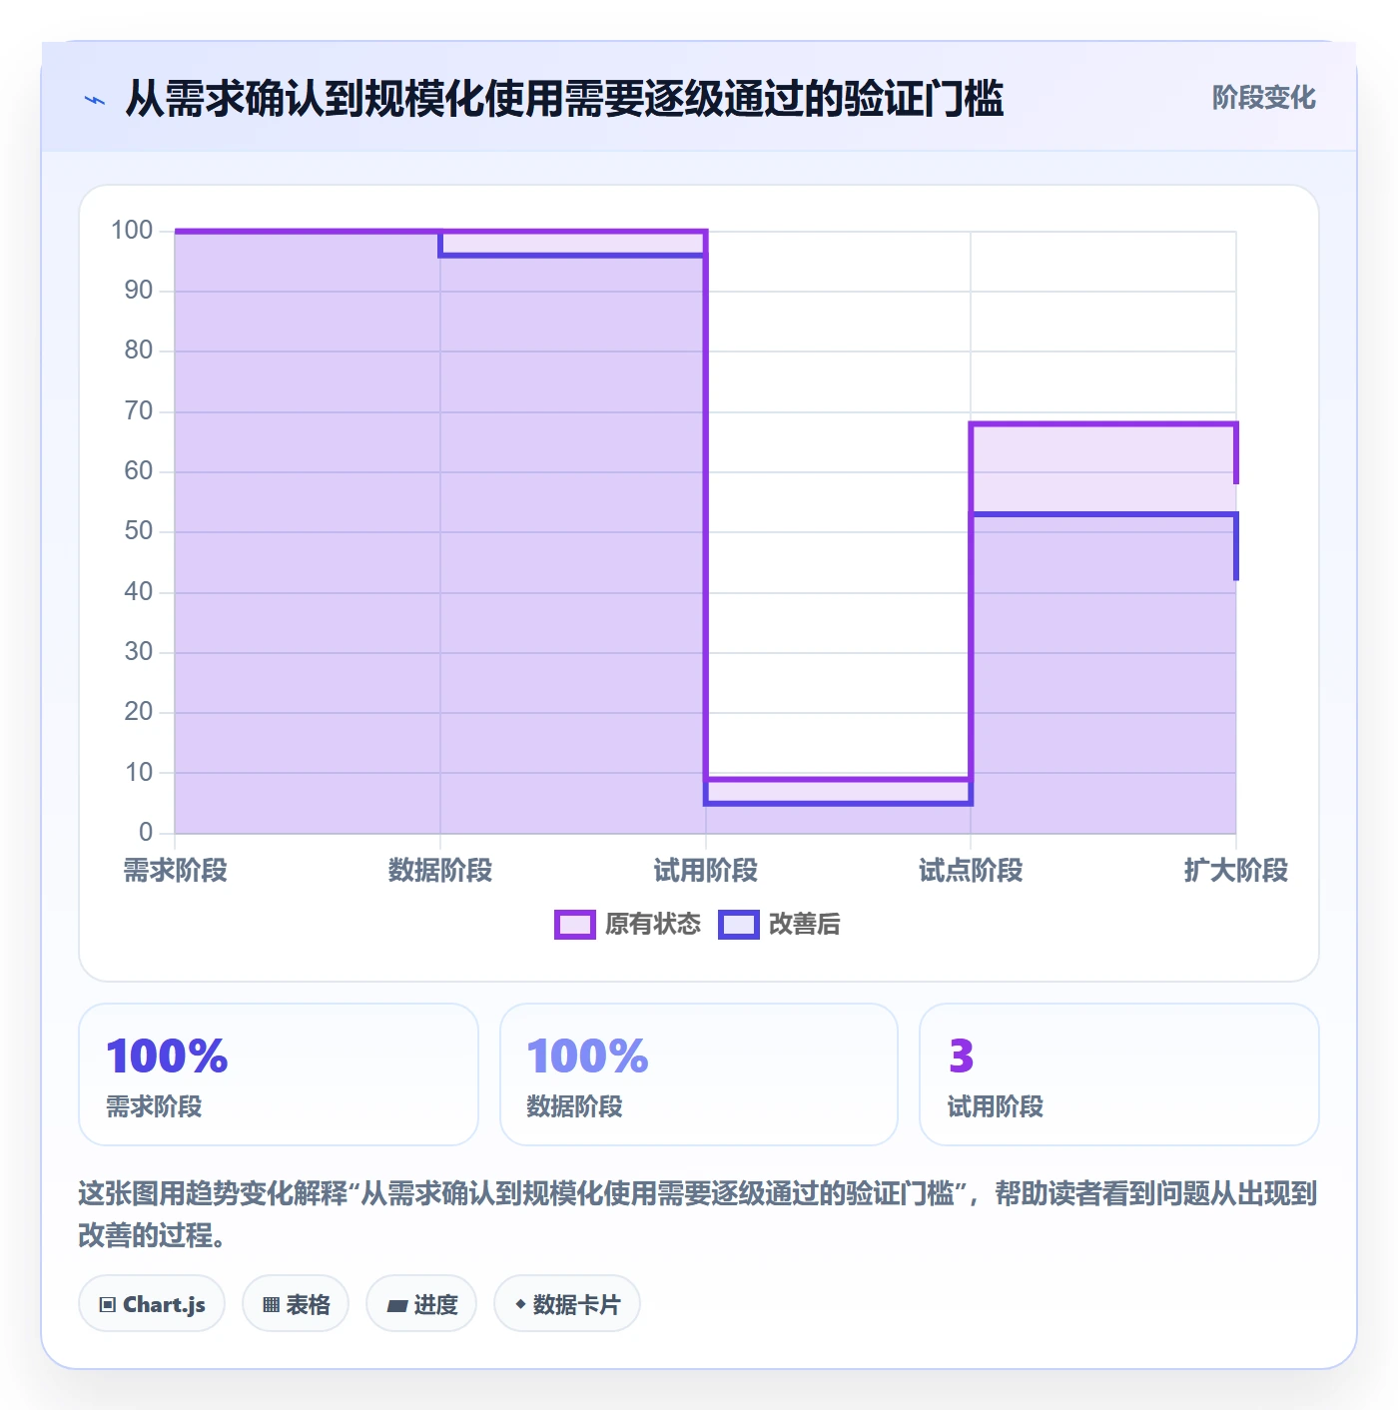
Task: Click the 50 y-axis tick label
Action: pos(139,531)
